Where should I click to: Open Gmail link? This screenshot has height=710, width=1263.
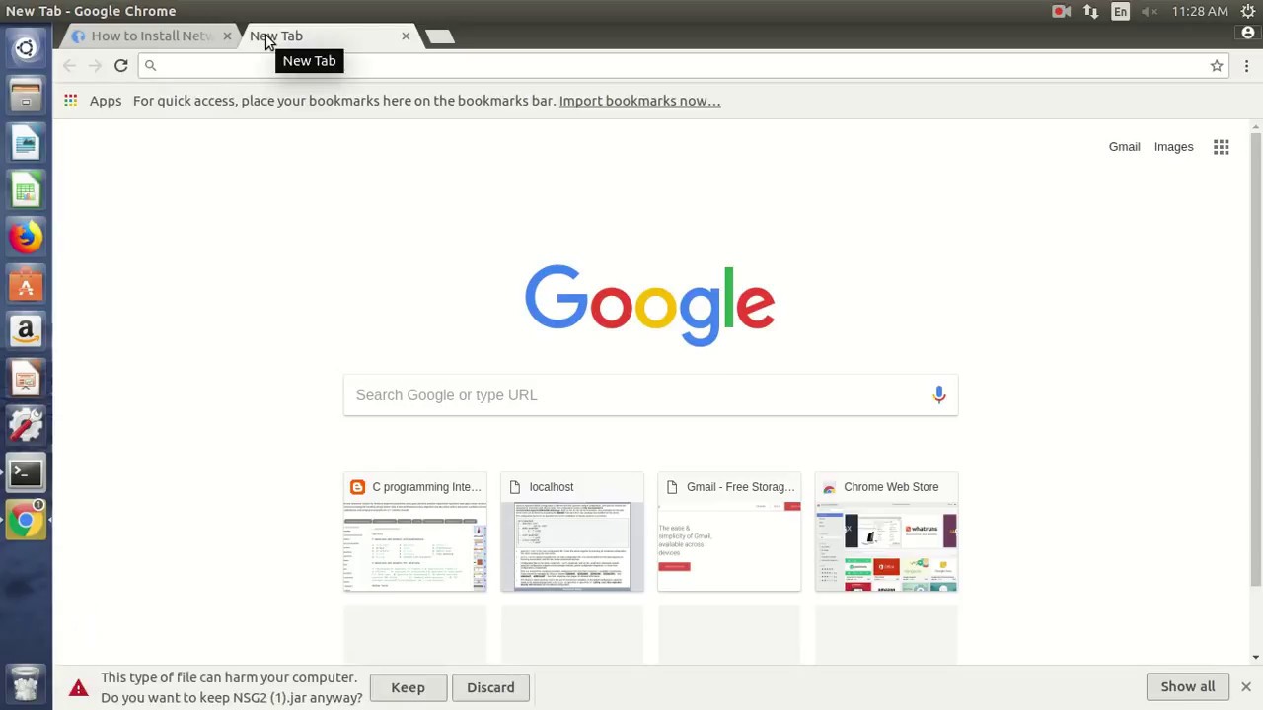point(1124,147)
